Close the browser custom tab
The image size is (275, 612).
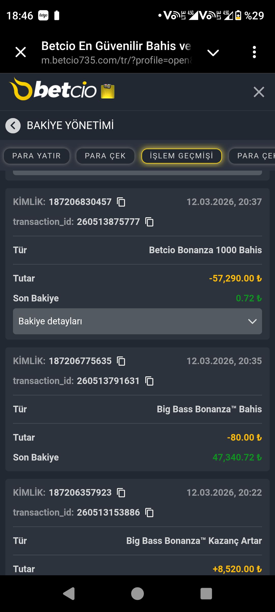21,52
